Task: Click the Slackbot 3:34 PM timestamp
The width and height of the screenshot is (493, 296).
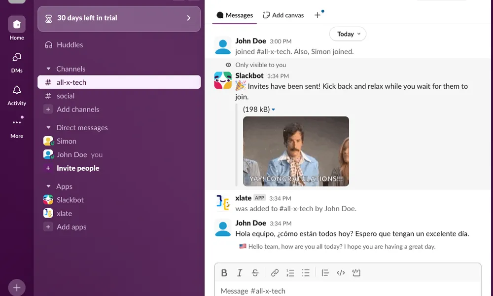Action: (278, 76)
